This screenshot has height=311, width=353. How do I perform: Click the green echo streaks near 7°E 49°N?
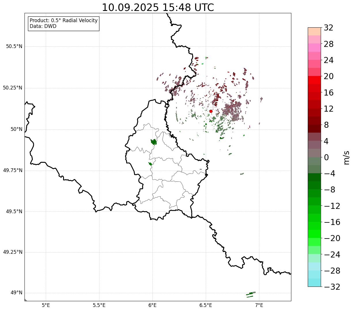pyautogui.click(x=251, y=294)
